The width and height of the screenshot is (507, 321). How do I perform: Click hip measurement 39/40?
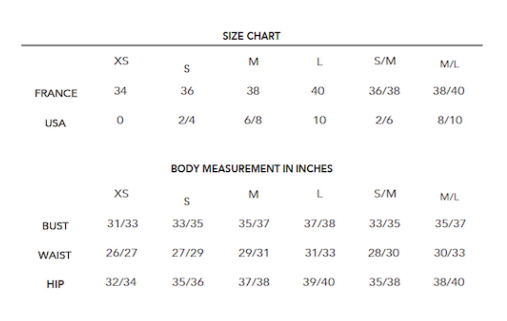pos(318,282)
